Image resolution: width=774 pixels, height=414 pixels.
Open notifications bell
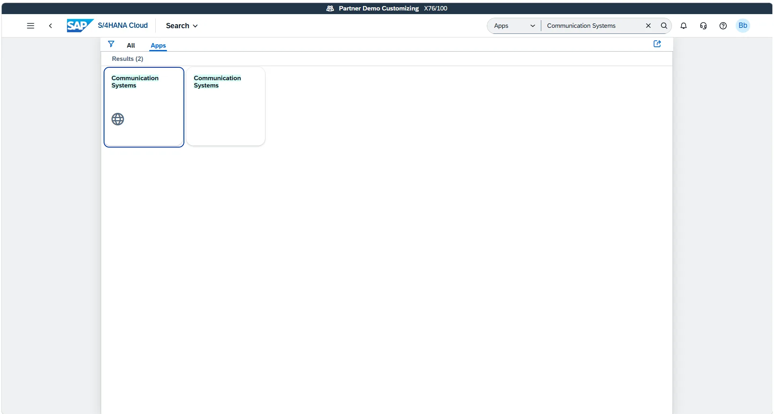684,26
